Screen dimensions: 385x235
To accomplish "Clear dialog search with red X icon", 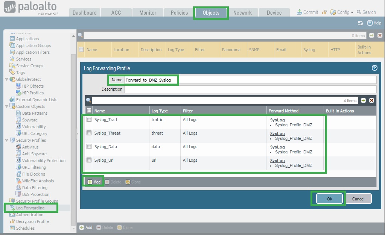I will pyautogui.click(x=371, y=100).
